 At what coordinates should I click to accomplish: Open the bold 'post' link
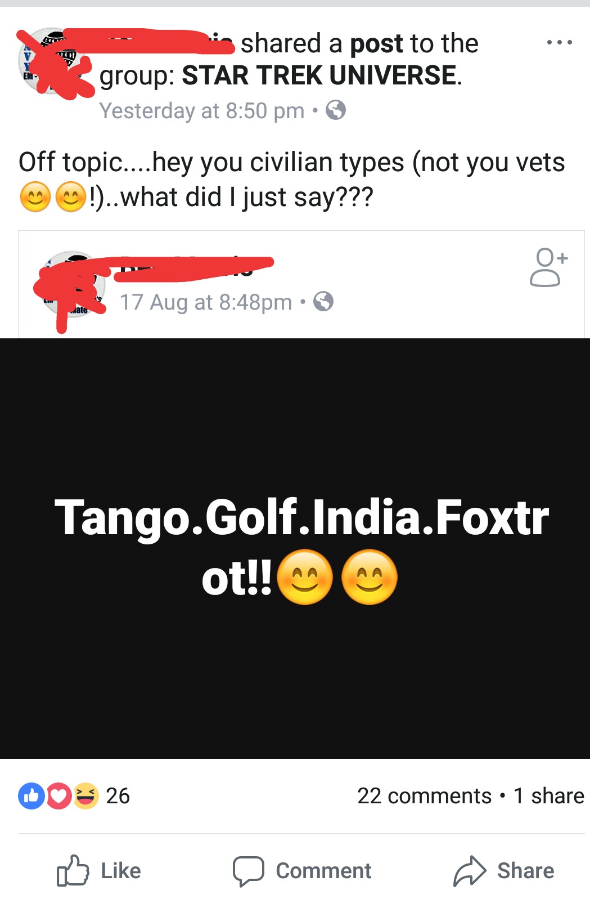point(377,44)
